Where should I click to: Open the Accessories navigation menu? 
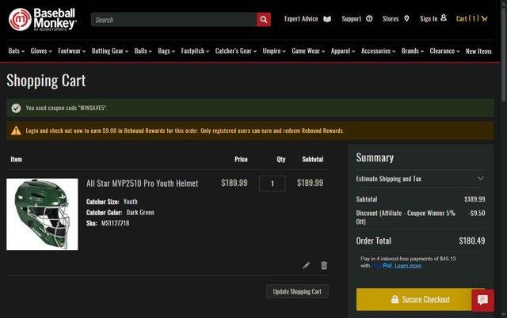click(x=378, y=51)
